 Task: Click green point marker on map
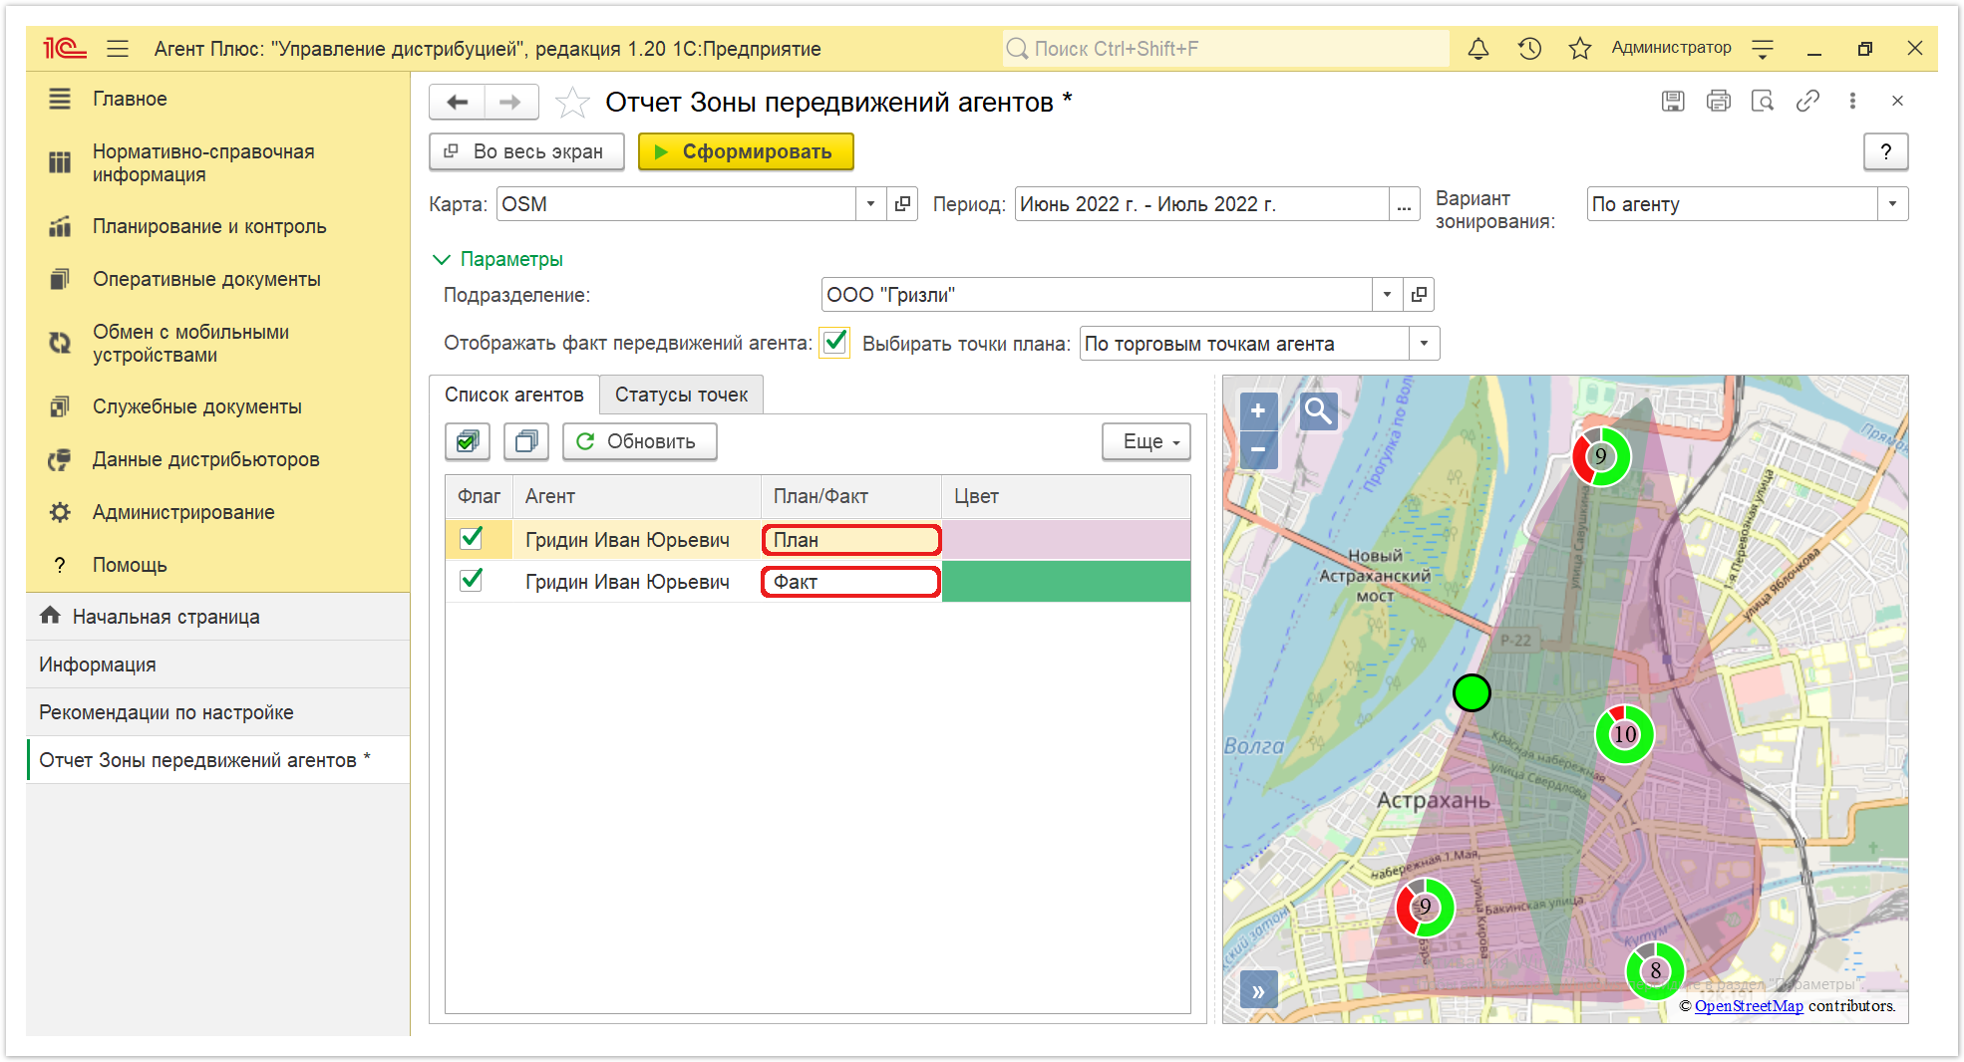(x=1472, y=692)
